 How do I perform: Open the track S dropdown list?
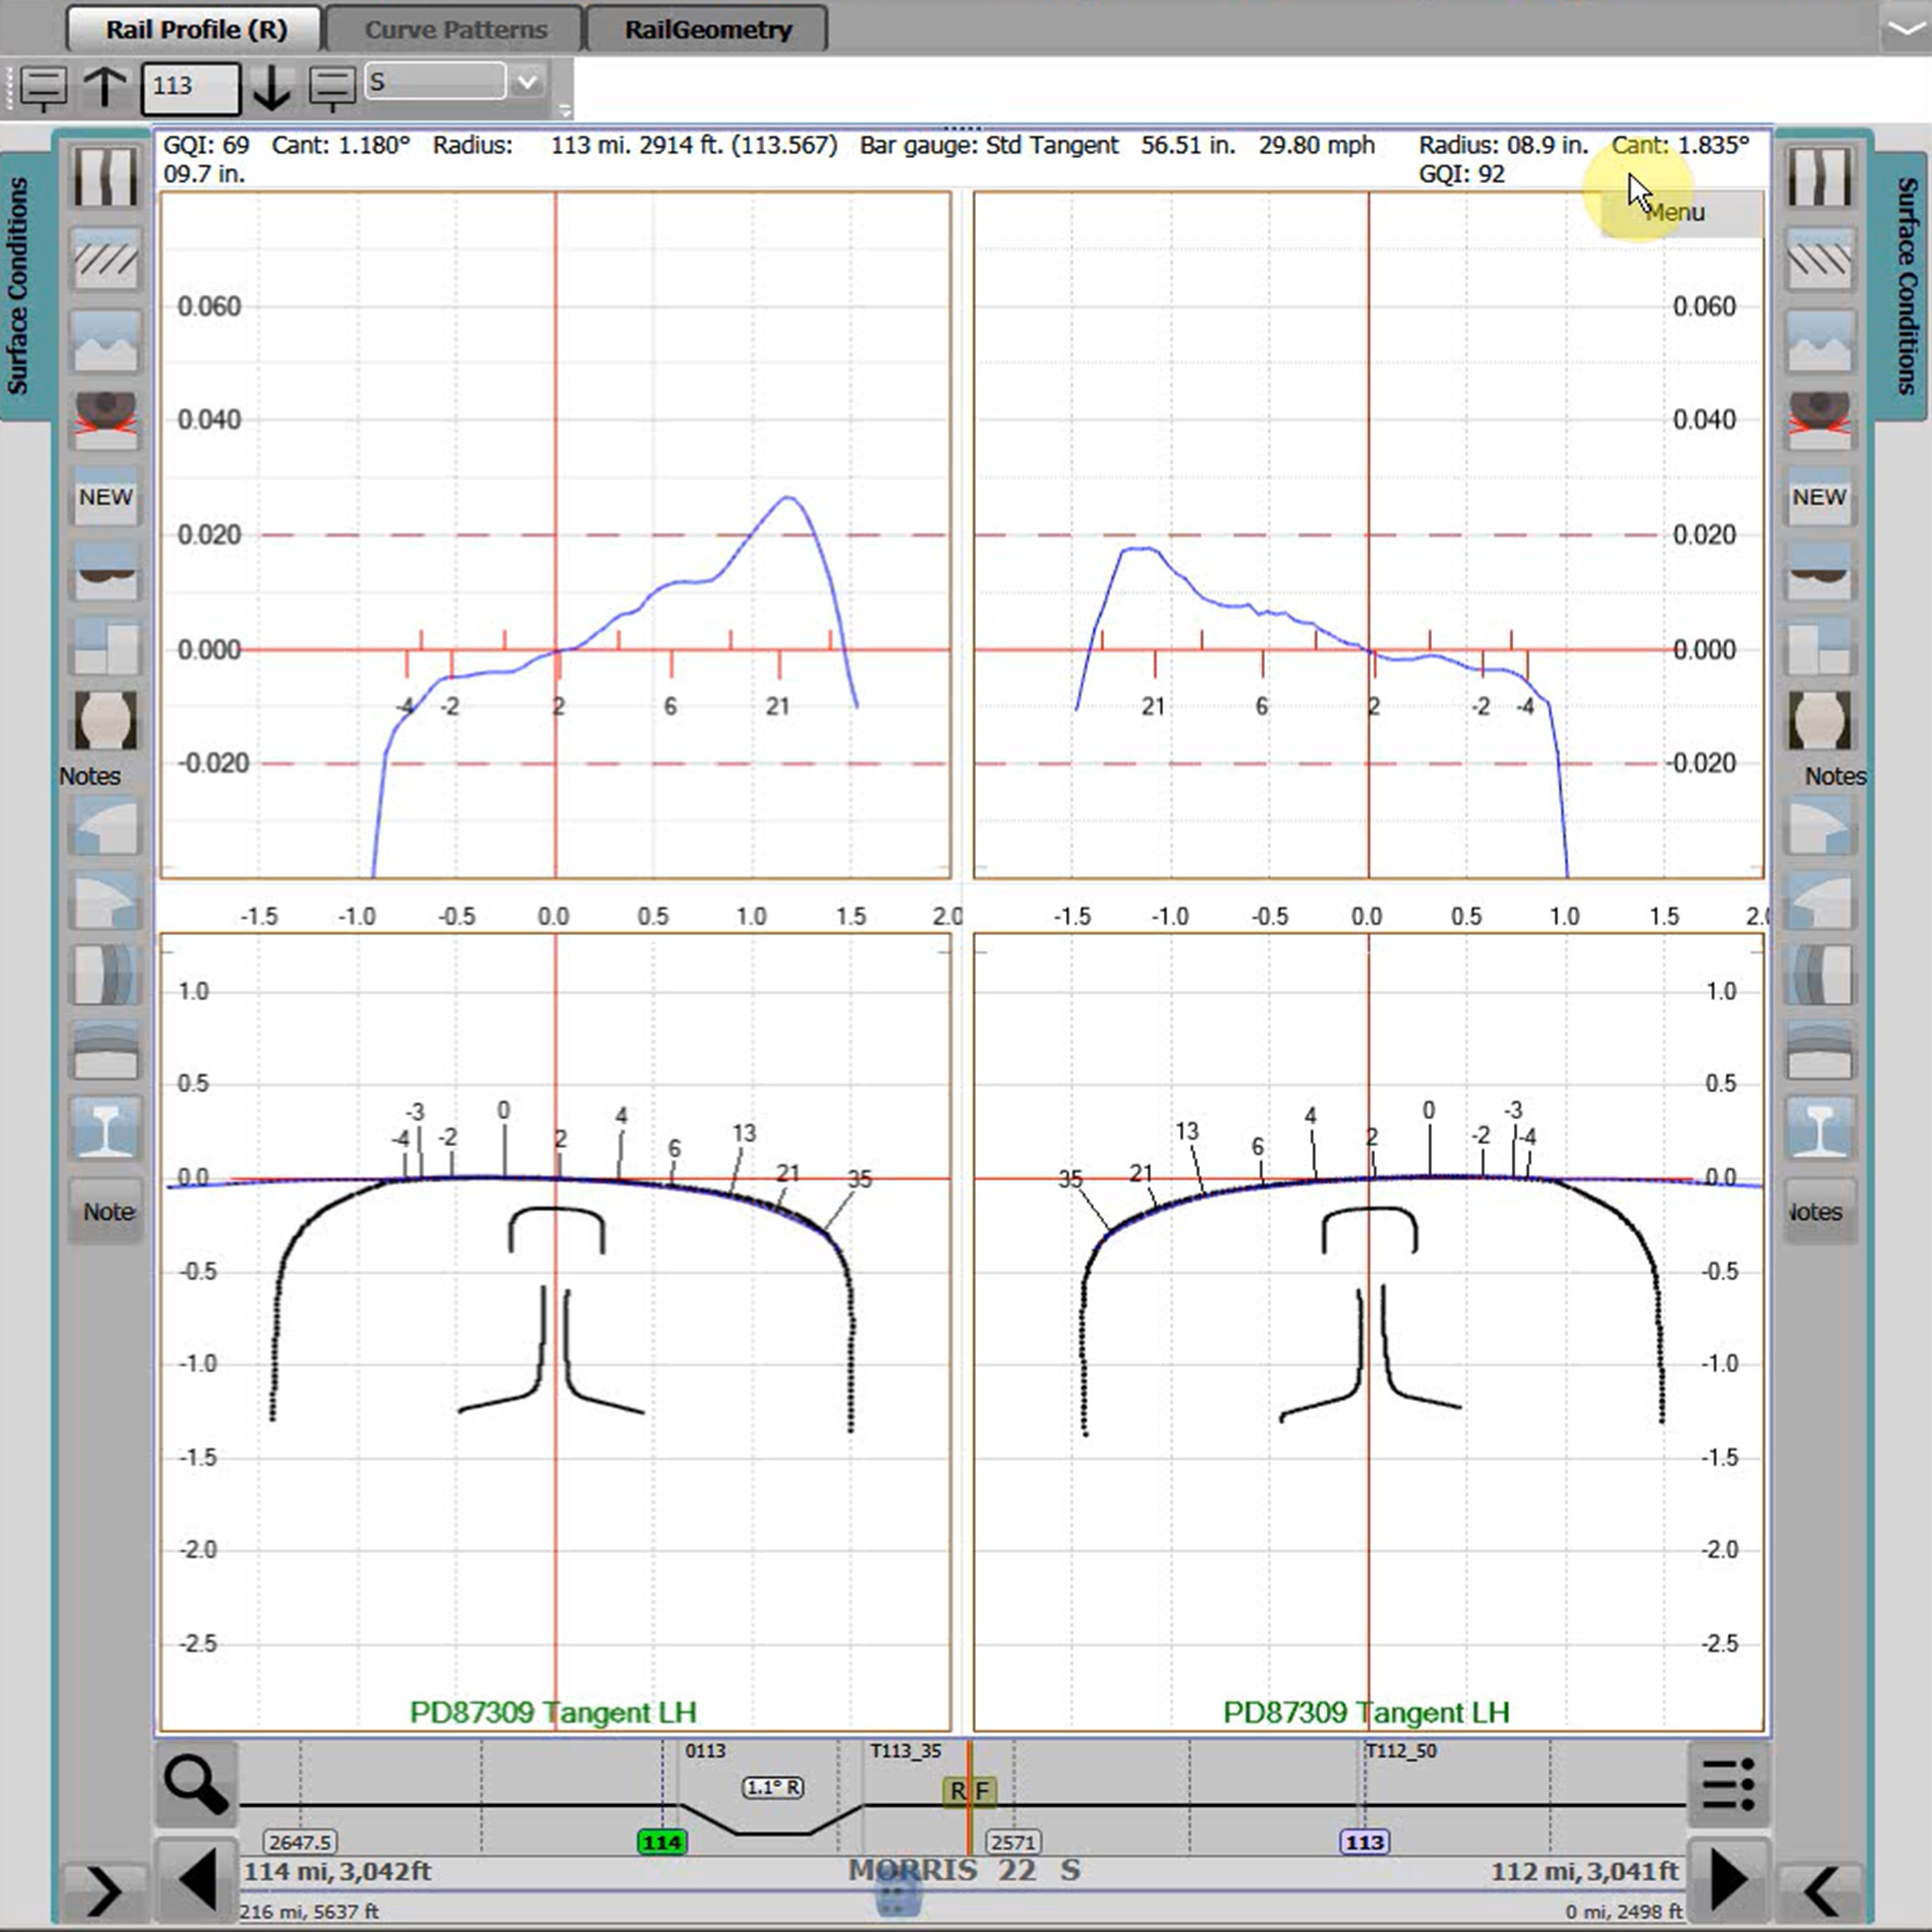pos(527,82)
